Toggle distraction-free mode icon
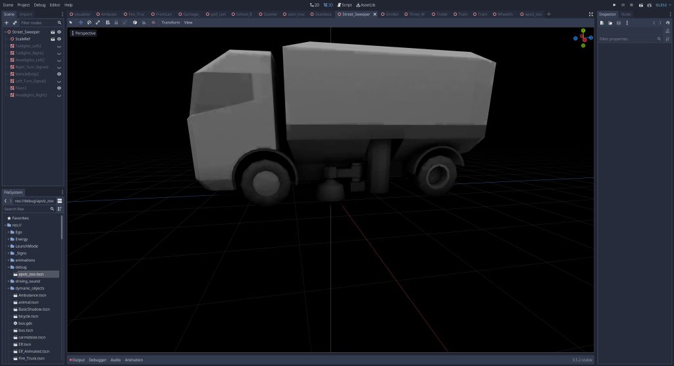674x366 pixels. pos(590,14)
